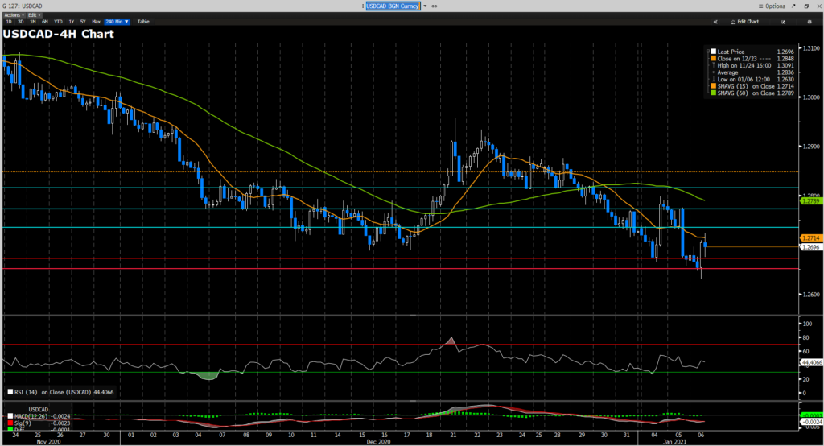Click the 'G 127: USDCAD' window title
This screenshot has width=824, height=446.
click(x=22, y=6)
